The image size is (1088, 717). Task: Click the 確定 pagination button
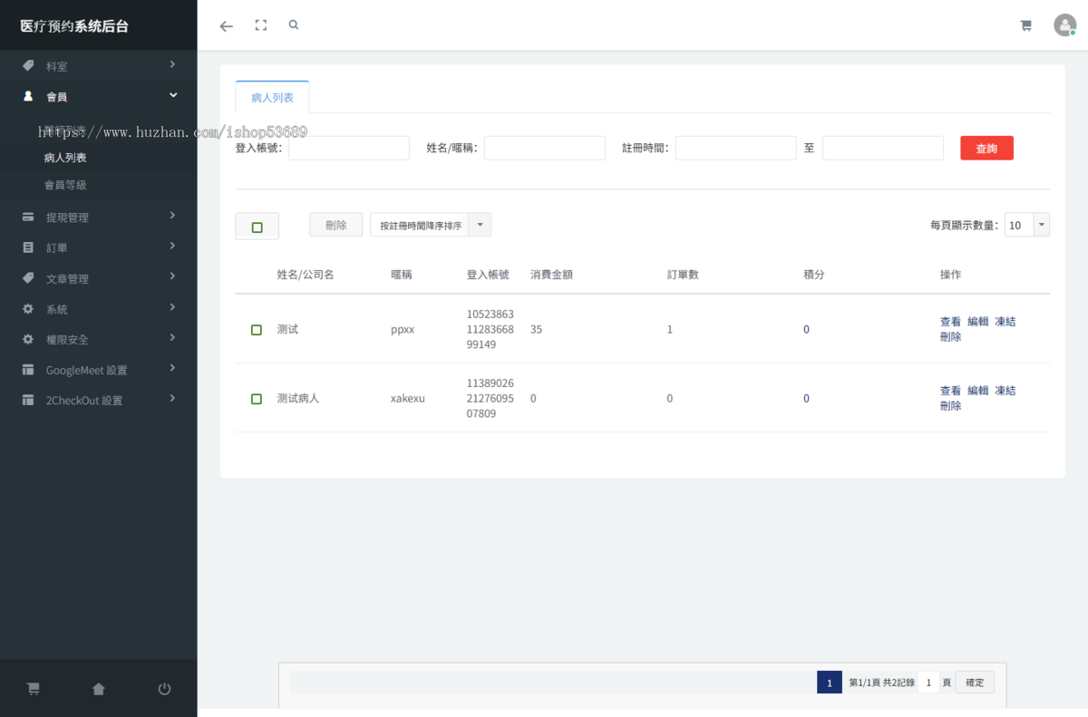click(975, 683)
